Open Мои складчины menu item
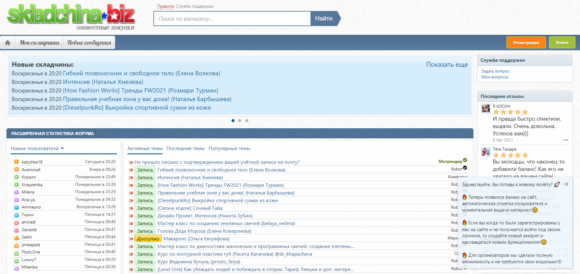580x274 pixels. (40, 43)
